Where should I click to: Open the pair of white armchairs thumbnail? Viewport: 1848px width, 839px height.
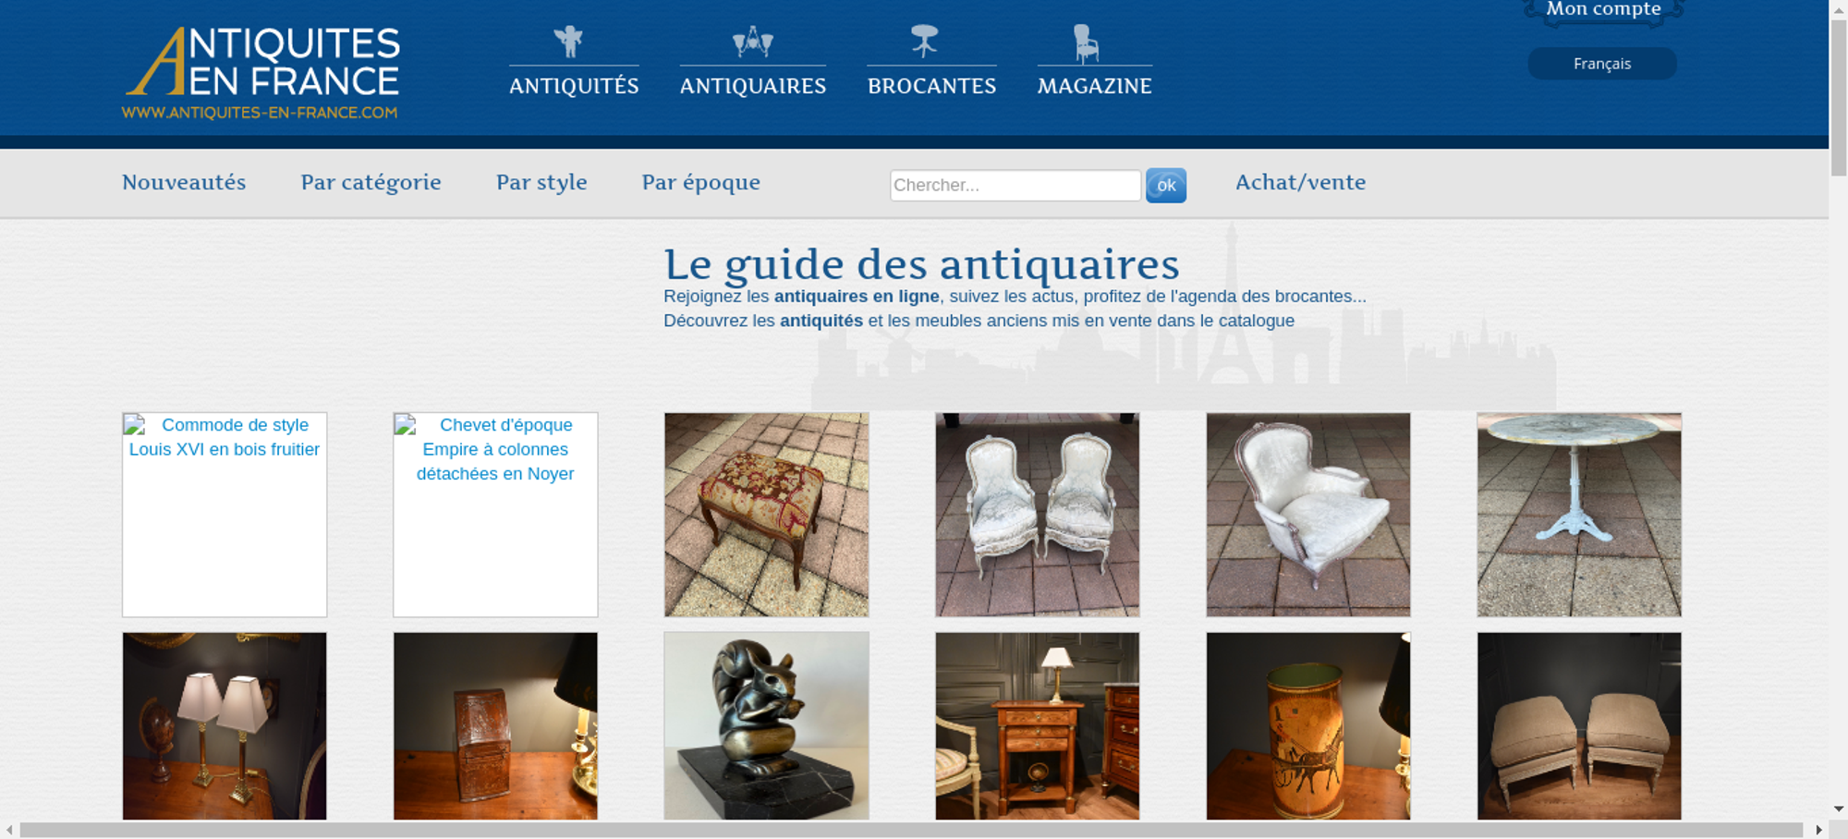[x=1037, y=515]
